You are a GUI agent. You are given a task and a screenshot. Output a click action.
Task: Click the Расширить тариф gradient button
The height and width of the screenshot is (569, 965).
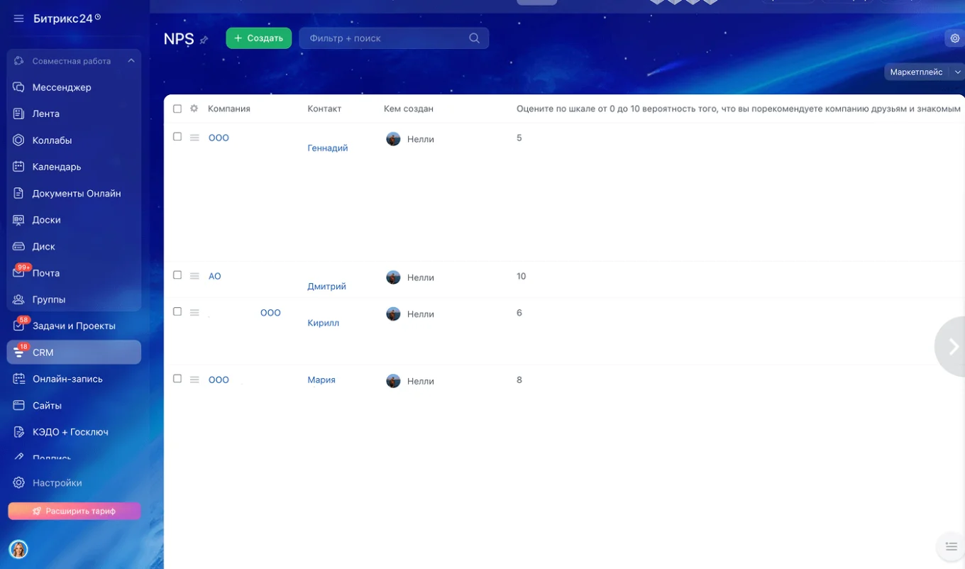click(74, 511)
